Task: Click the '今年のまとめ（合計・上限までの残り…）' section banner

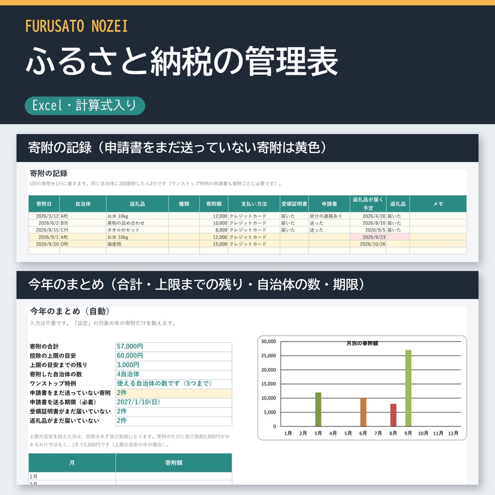Action: point(247,285)
